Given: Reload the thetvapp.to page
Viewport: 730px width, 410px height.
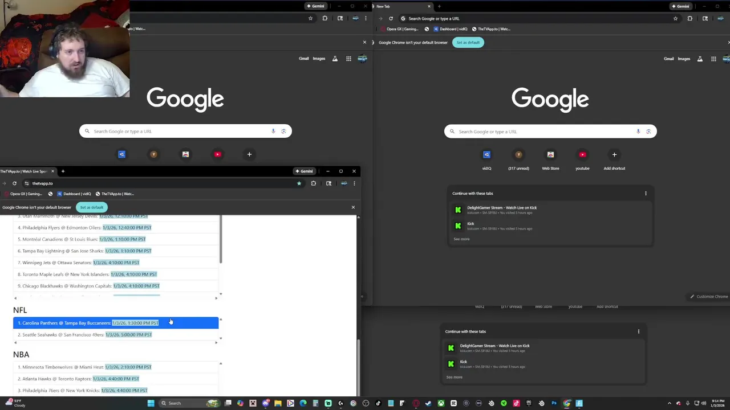Looking at the screenshot, I should click(x=14, y=183).
